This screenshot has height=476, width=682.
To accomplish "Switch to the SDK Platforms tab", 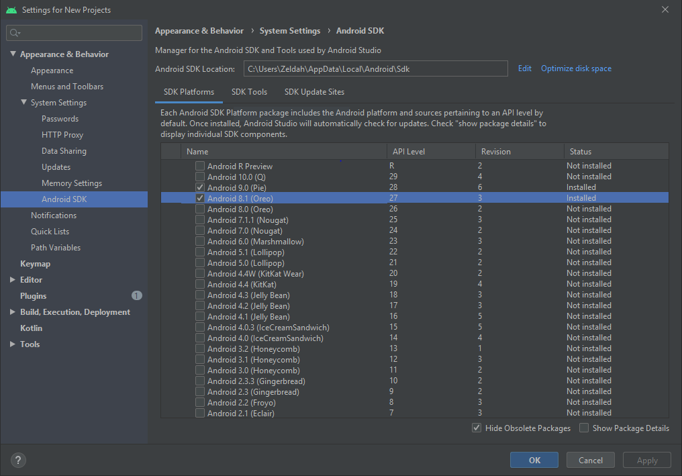I will 189,92.
